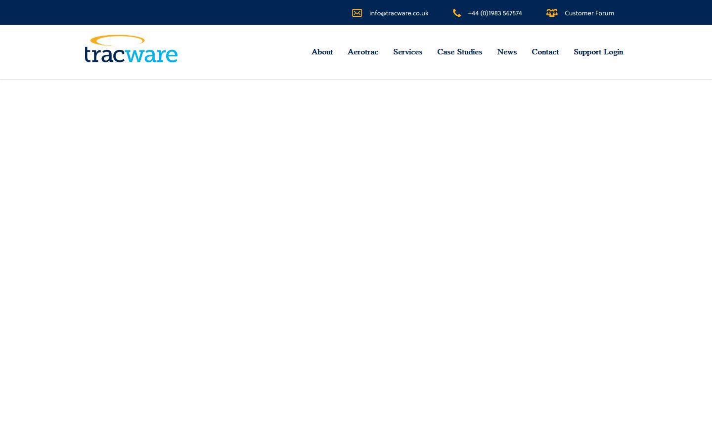The image size is (712, 445).
Task: Click the Customer Forum people icon
Action: (x=552, y=13)
